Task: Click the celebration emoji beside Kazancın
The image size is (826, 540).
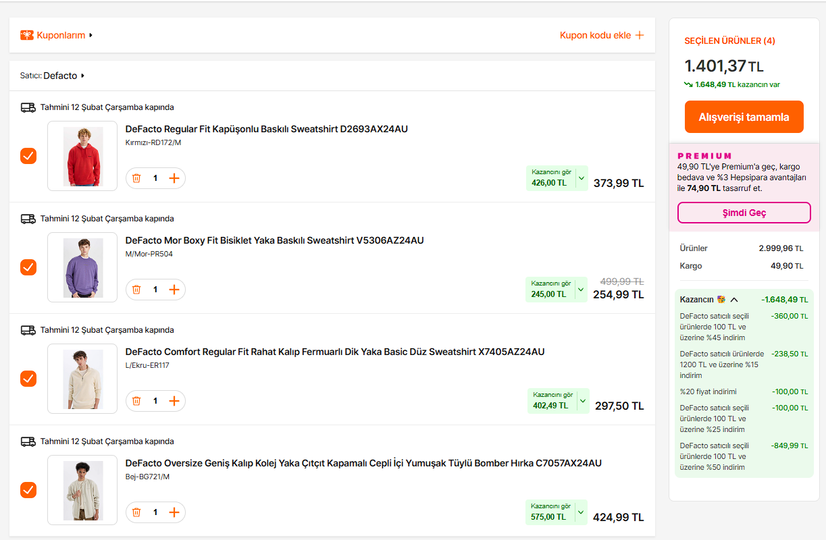Action: coord(721,300)
